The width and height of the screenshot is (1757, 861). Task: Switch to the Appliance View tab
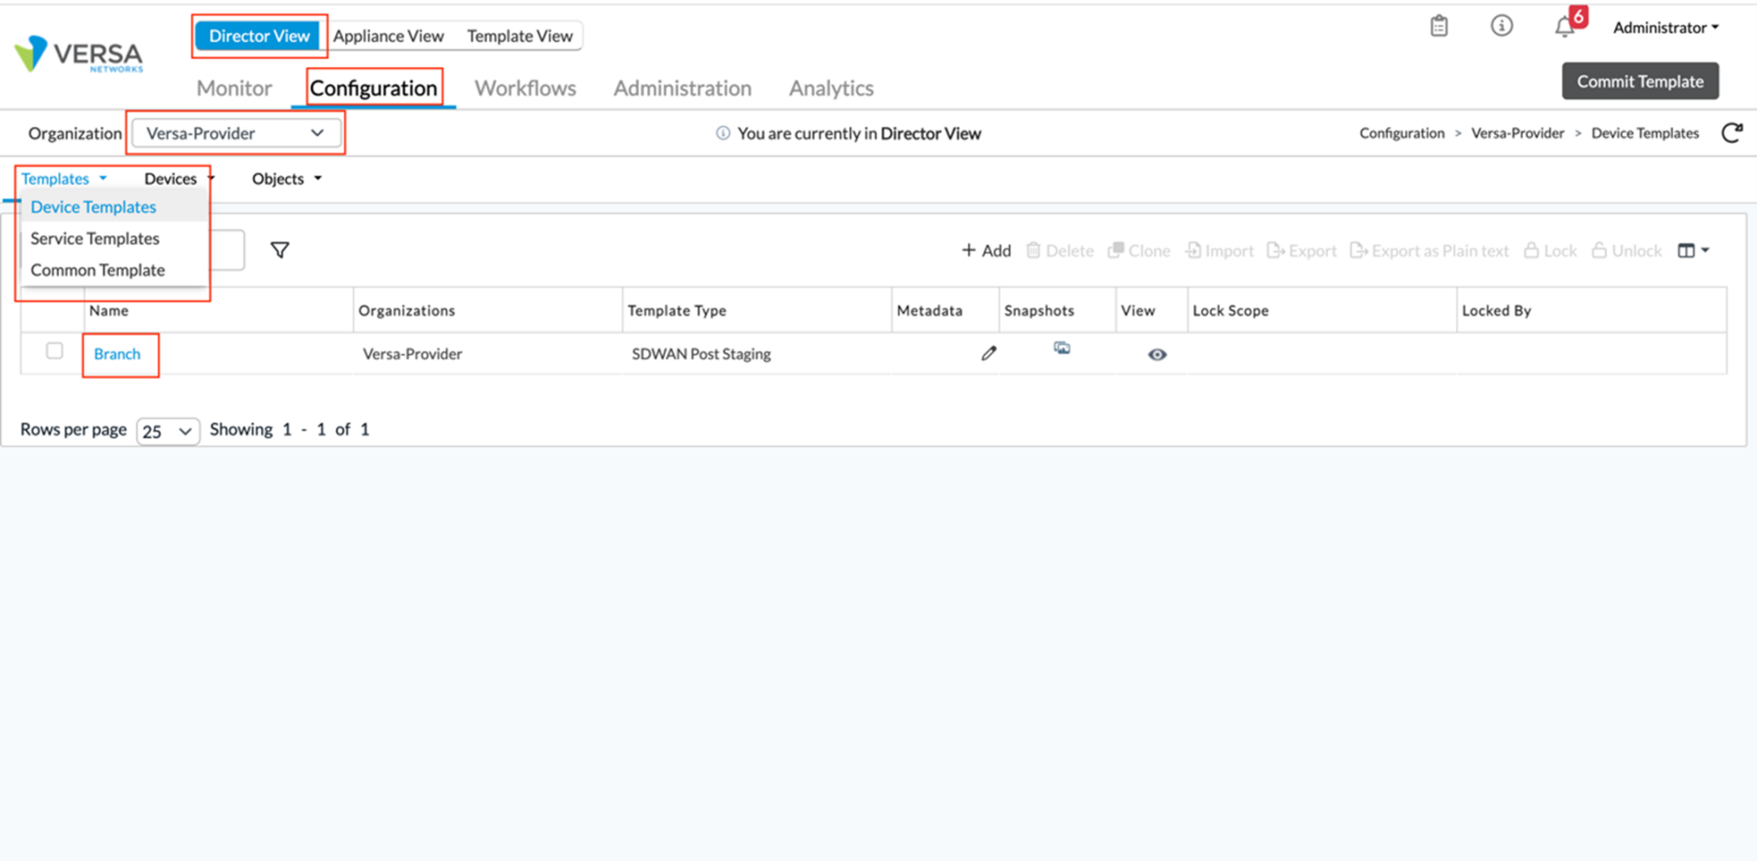(388, 35)
